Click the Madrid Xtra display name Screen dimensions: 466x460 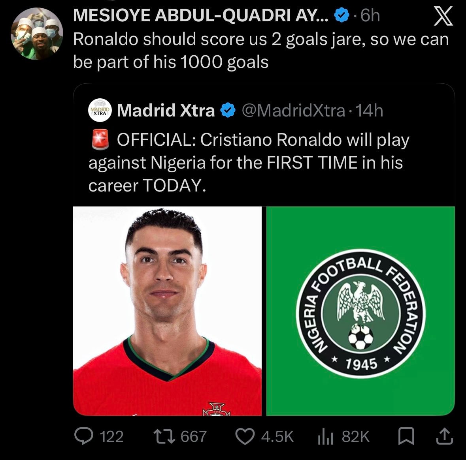(166, 111)
